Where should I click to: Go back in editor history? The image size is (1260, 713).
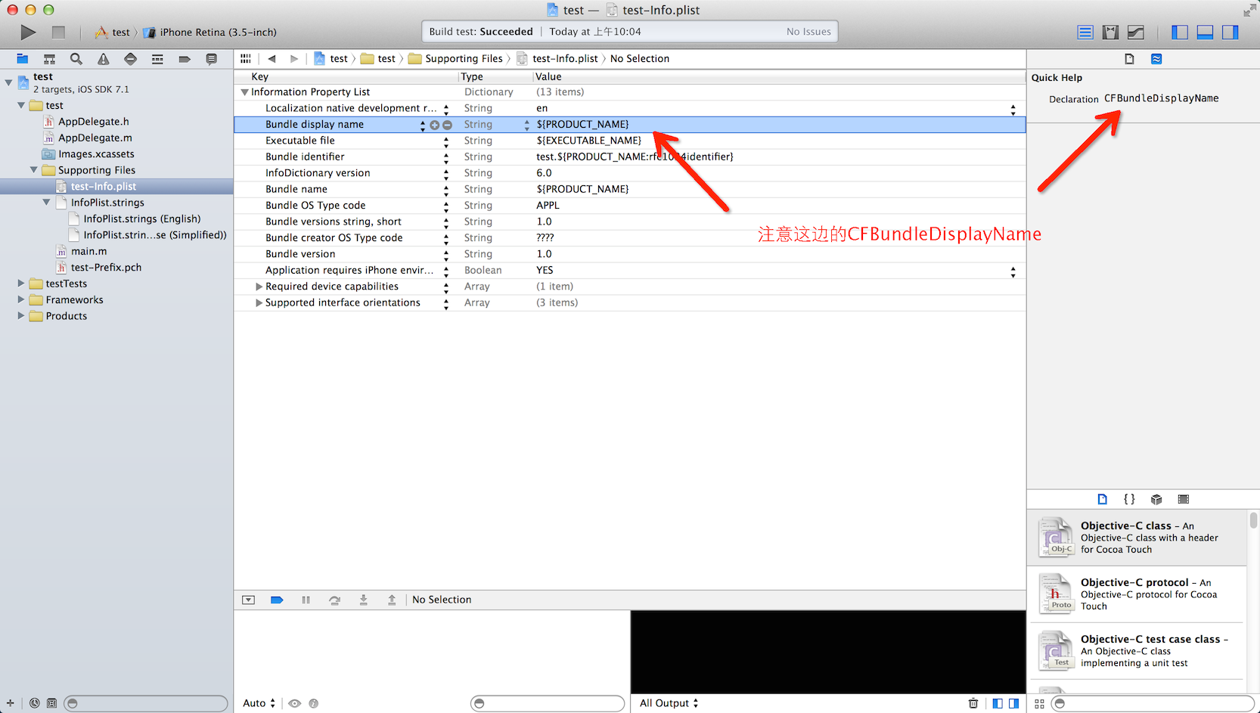[x=272, y=58]
